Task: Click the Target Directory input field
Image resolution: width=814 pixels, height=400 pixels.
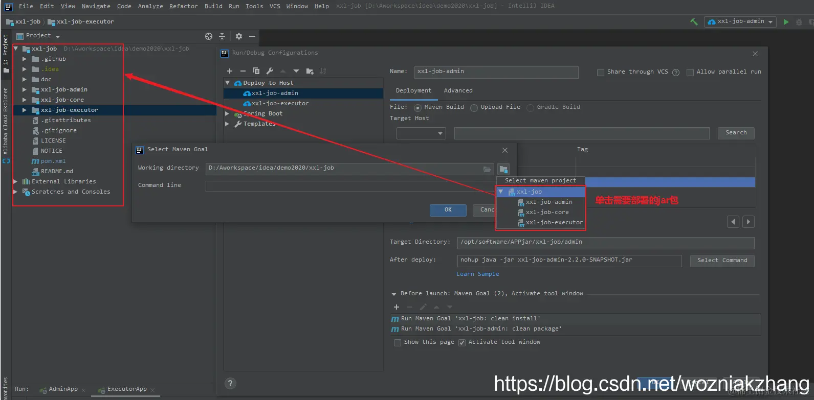Action: click(x=606, y=243)
